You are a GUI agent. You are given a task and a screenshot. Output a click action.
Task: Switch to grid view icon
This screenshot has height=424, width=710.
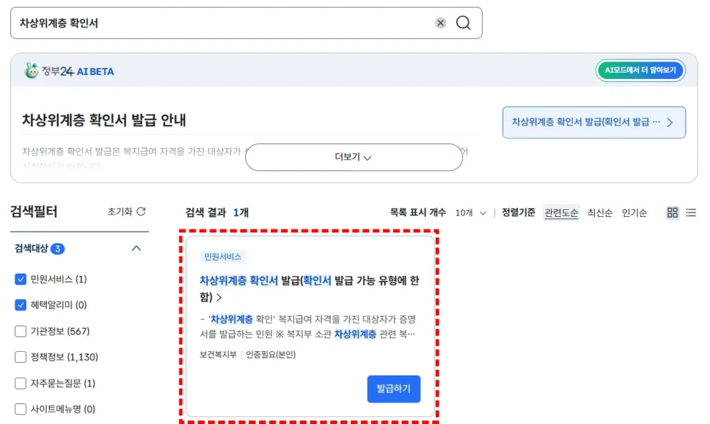click(x=673, y=212)
